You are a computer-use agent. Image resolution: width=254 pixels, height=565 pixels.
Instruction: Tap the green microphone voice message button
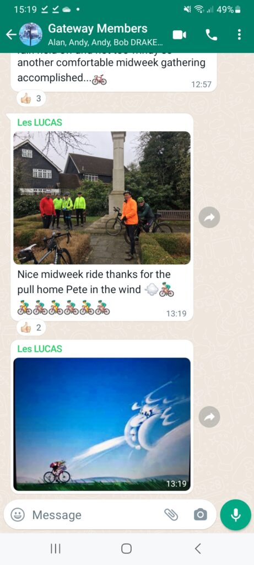(x=236, y=515)
